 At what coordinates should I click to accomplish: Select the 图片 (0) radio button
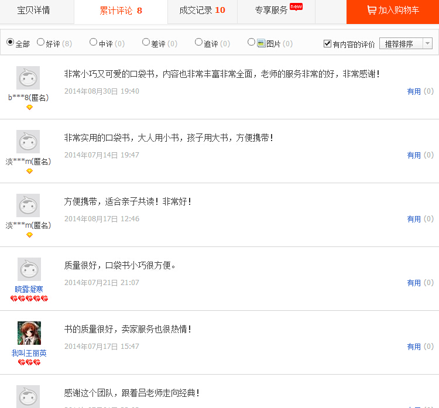pos(252,42)
